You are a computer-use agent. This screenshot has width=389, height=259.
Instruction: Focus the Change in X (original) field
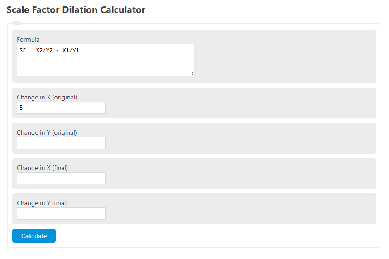click(61, 108)
